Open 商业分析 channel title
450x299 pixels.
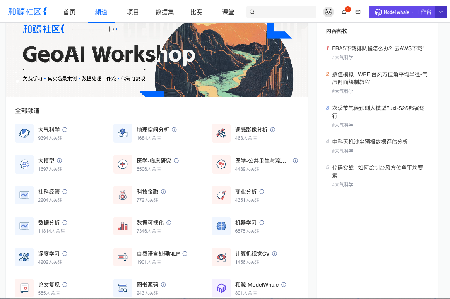246,192
